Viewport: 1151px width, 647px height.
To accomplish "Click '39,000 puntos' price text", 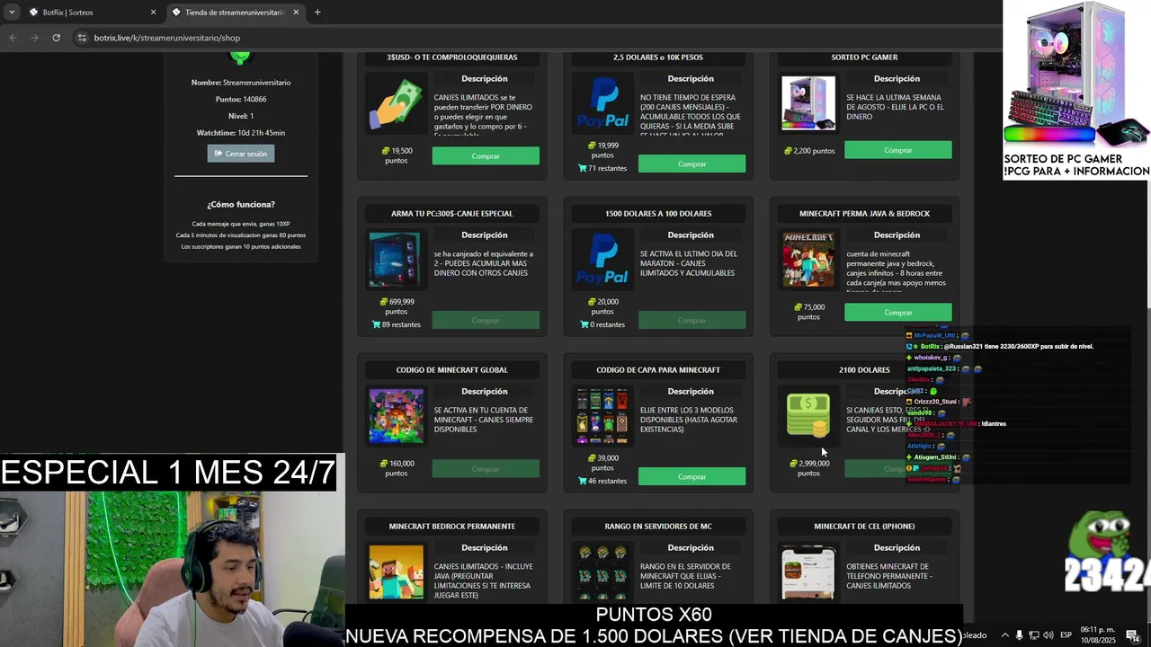I will point(603,463).
